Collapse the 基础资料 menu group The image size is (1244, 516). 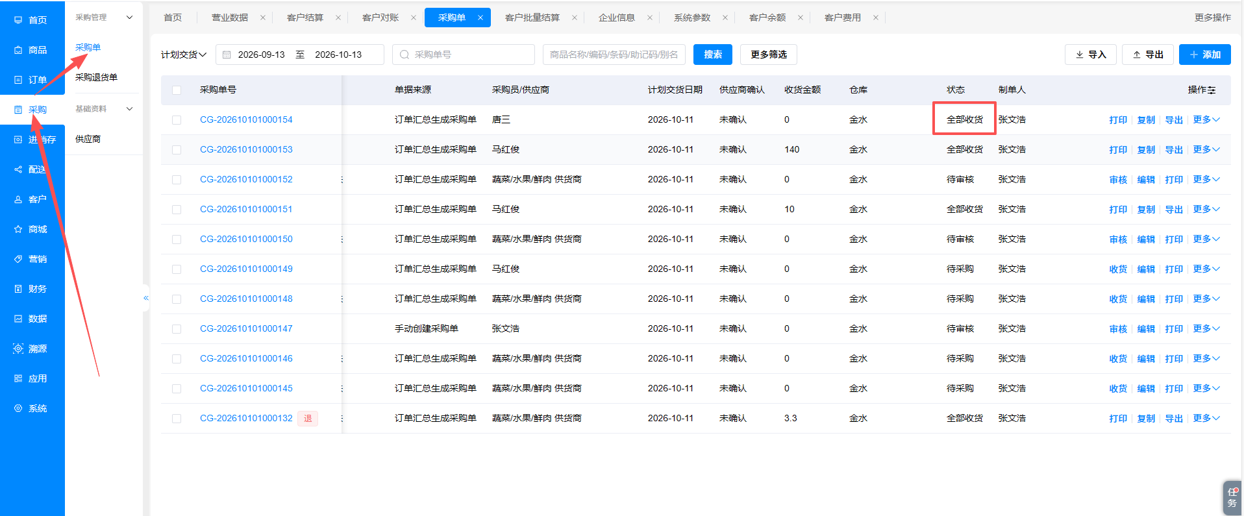coord(129,109)
